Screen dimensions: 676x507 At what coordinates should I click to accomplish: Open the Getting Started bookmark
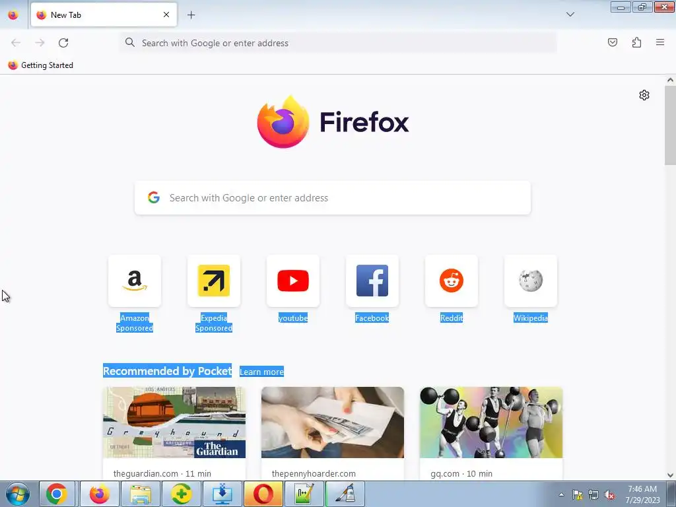[40, 65]
